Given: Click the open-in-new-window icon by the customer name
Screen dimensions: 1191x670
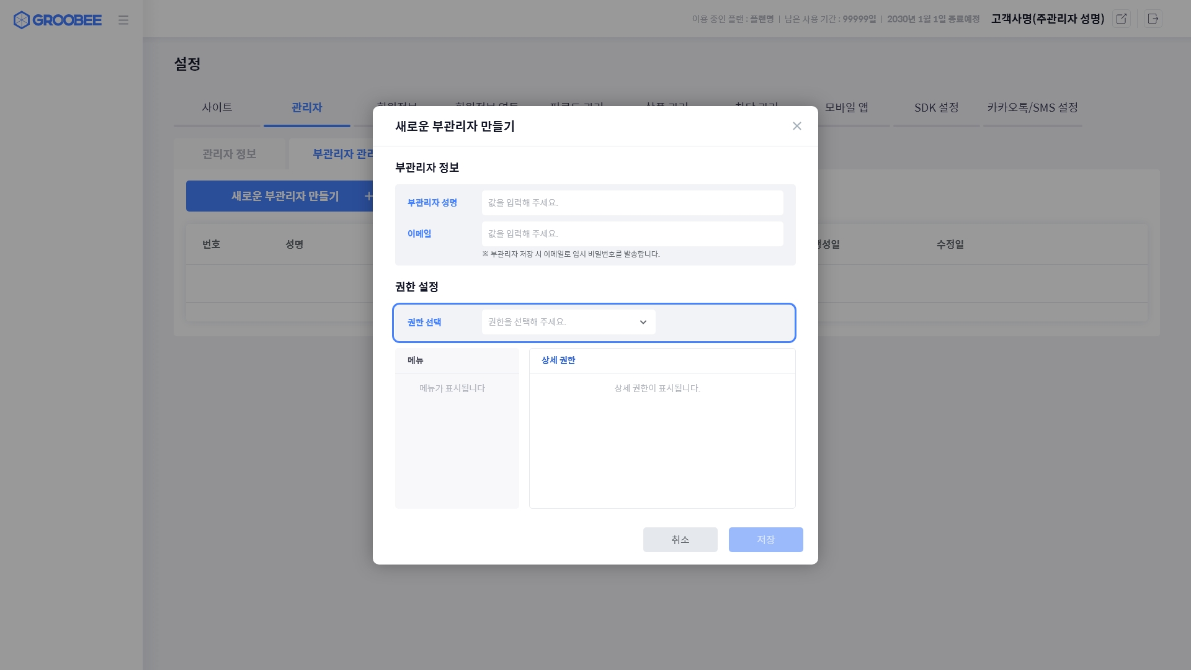Looking at the screenshot, I should (1122, 19).
